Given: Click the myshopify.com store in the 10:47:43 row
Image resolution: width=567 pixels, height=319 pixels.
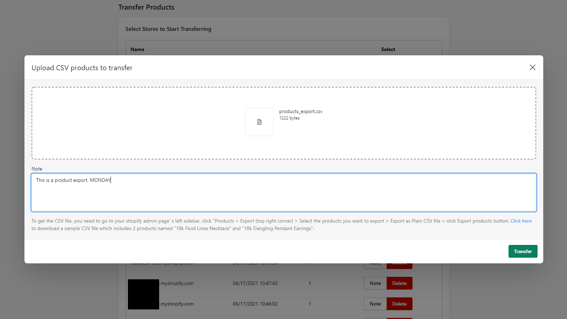Looking at the screenshot, I should coord(176,283).
